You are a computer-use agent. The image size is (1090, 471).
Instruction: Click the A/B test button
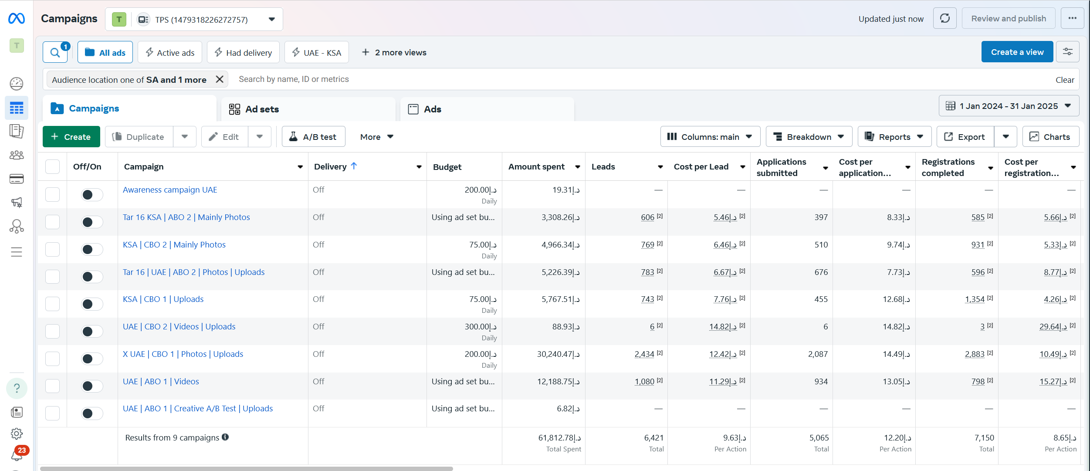coord(314,137)
